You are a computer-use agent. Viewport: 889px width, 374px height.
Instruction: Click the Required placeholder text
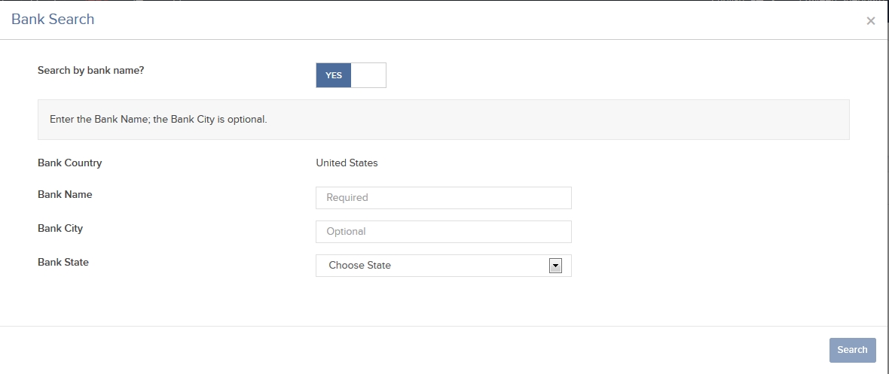[347, 198]
